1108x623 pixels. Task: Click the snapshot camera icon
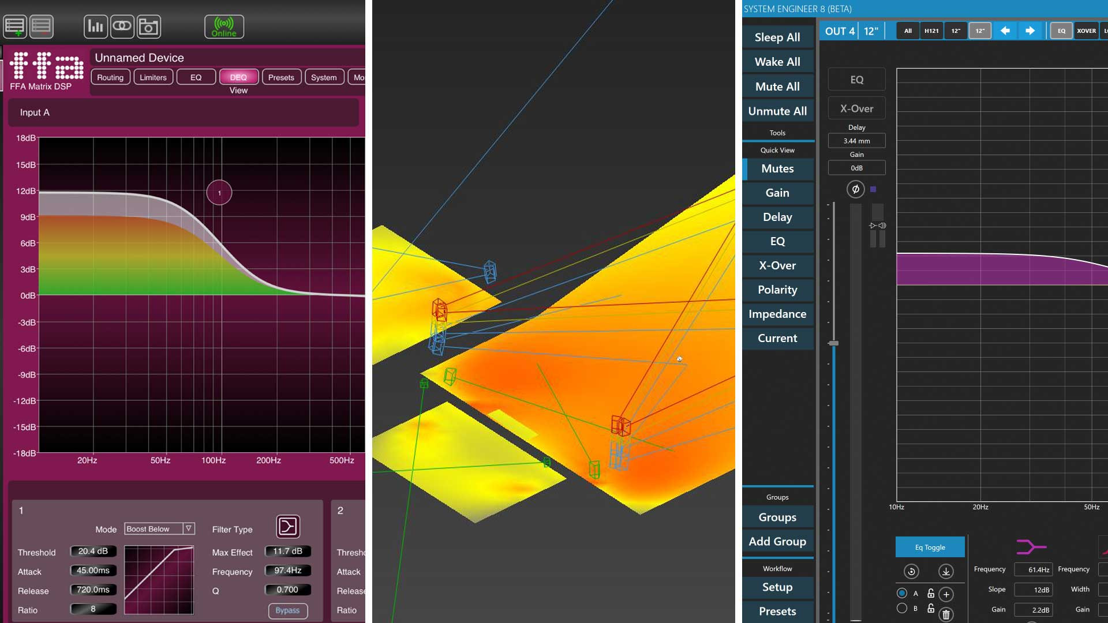[x=149, y=27]
